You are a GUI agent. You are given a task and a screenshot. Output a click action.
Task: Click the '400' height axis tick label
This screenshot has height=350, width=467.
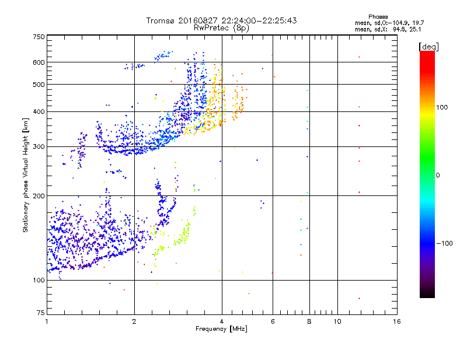(39, 112)
